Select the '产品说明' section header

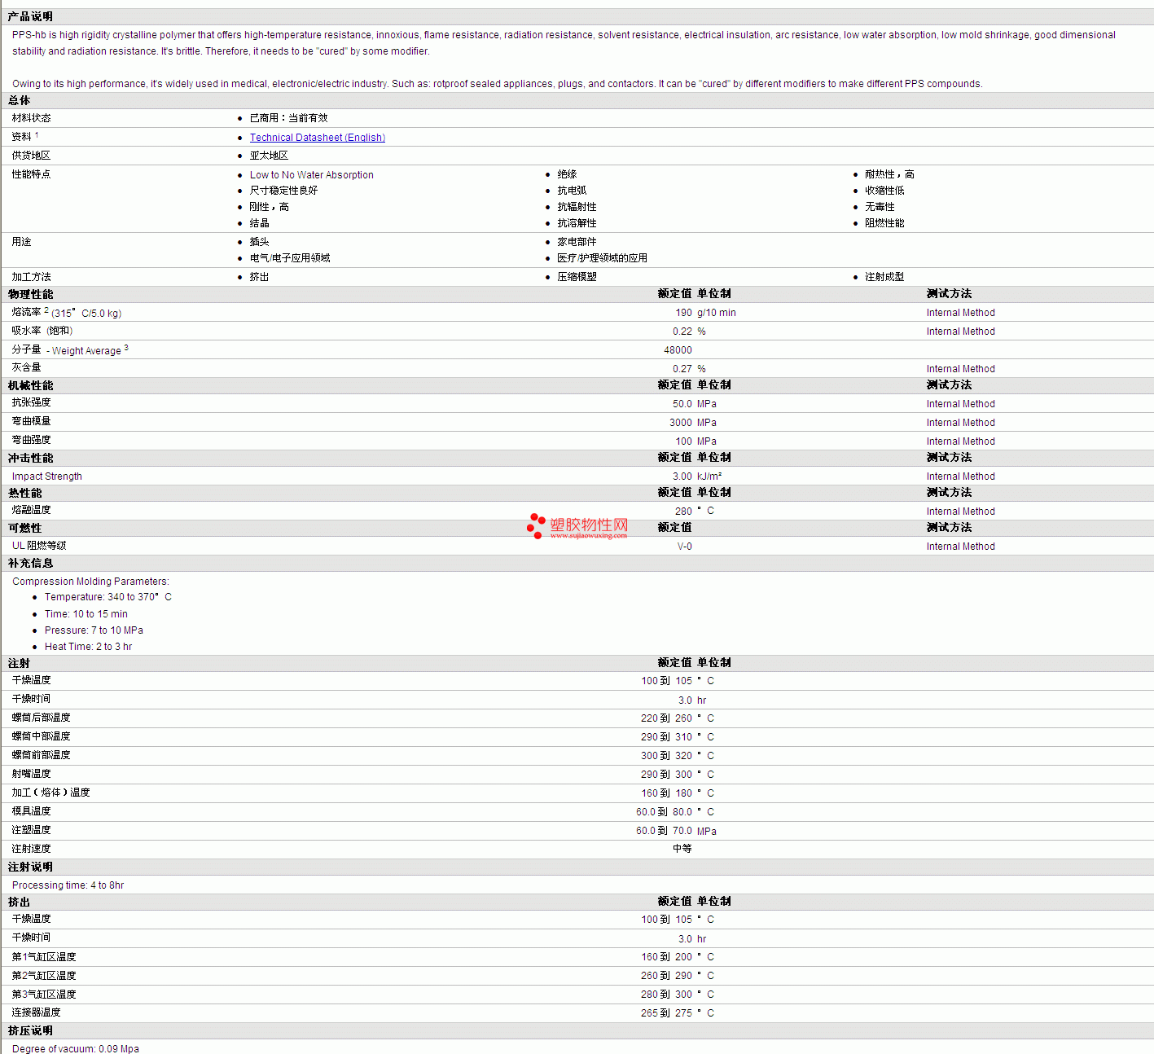coord(30,16)
